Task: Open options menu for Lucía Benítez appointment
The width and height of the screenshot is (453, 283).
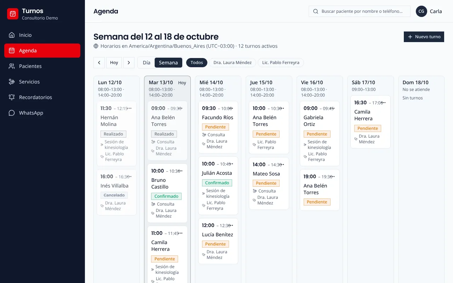Action: tap(231, 225)
